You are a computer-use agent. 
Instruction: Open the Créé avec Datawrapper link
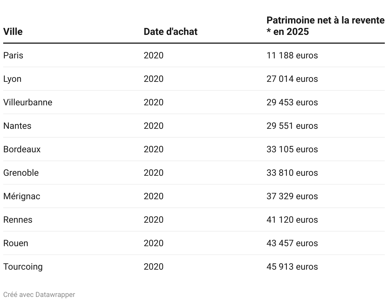[x=39, y=294]
